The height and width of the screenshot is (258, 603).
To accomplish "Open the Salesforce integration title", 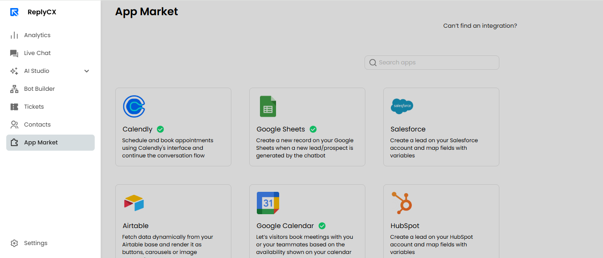I will click(x=408, y=129).
